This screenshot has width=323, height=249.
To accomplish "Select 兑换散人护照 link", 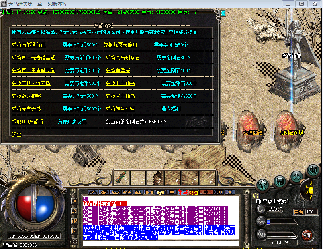I will 27,96.
